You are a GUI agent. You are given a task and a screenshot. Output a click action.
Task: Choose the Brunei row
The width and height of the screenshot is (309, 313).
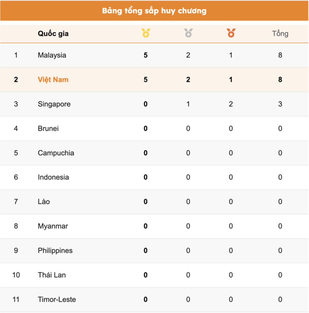154,129
